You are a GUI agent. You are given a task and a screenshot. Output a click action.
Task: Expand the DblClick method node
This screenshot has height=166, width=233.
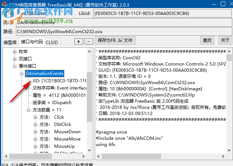point(35,125)
